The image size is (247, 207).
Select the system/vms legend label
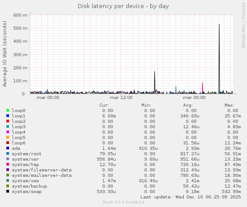click(25, 181)
